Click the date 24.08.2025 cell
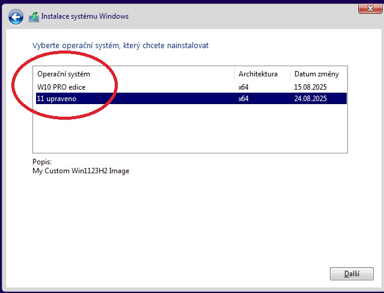Viewport: 384px width, 293px height. [311, 99]
